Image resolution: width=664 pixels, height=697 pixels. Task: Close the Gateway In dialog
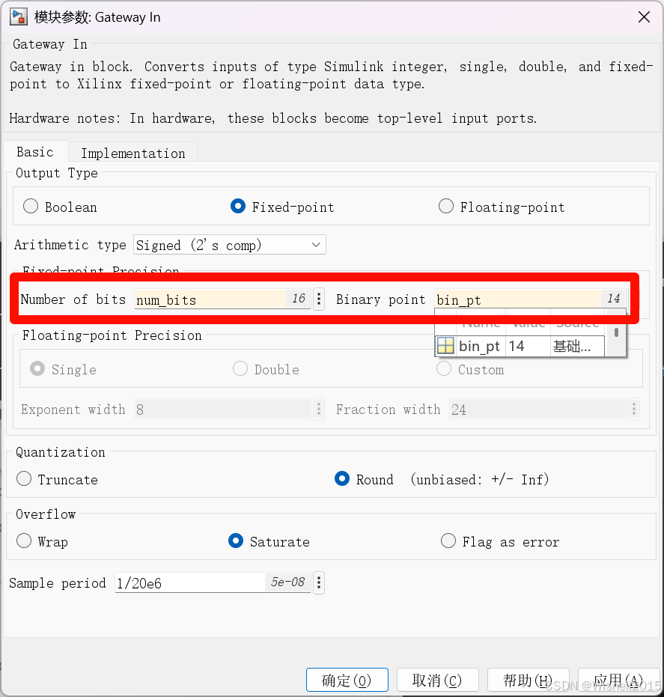[x=644, y=17]
